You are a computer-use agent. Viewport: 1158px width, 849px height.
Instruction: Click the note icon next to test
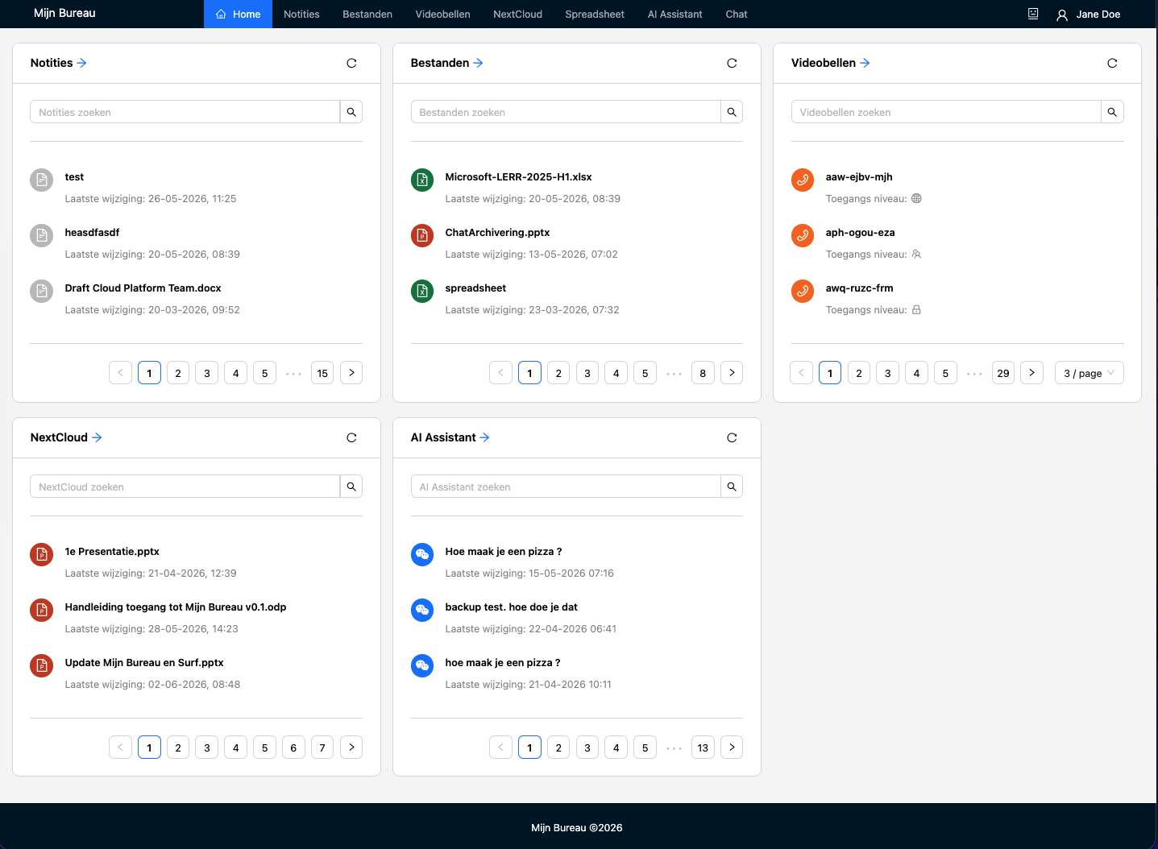click(x=42, y=180)
